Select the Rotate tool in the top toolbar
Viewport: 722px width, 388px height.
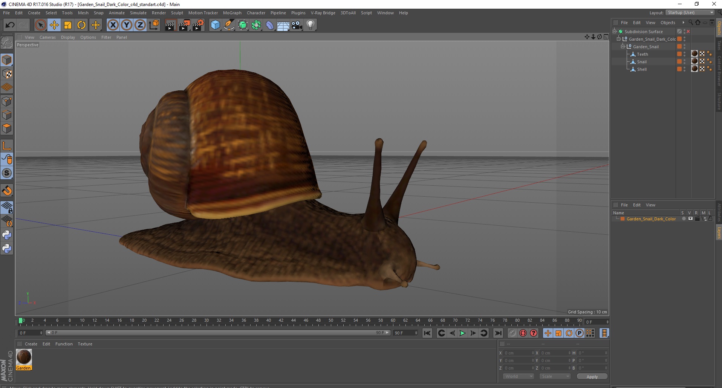click(81, 25)
